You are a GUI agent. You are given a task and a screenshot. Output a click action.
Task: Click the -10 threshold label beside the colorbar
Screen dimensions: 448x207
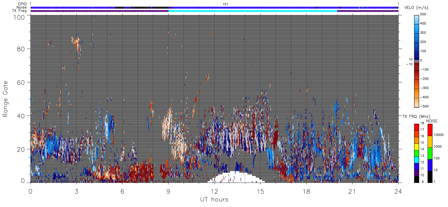click(x=409, y=65)
